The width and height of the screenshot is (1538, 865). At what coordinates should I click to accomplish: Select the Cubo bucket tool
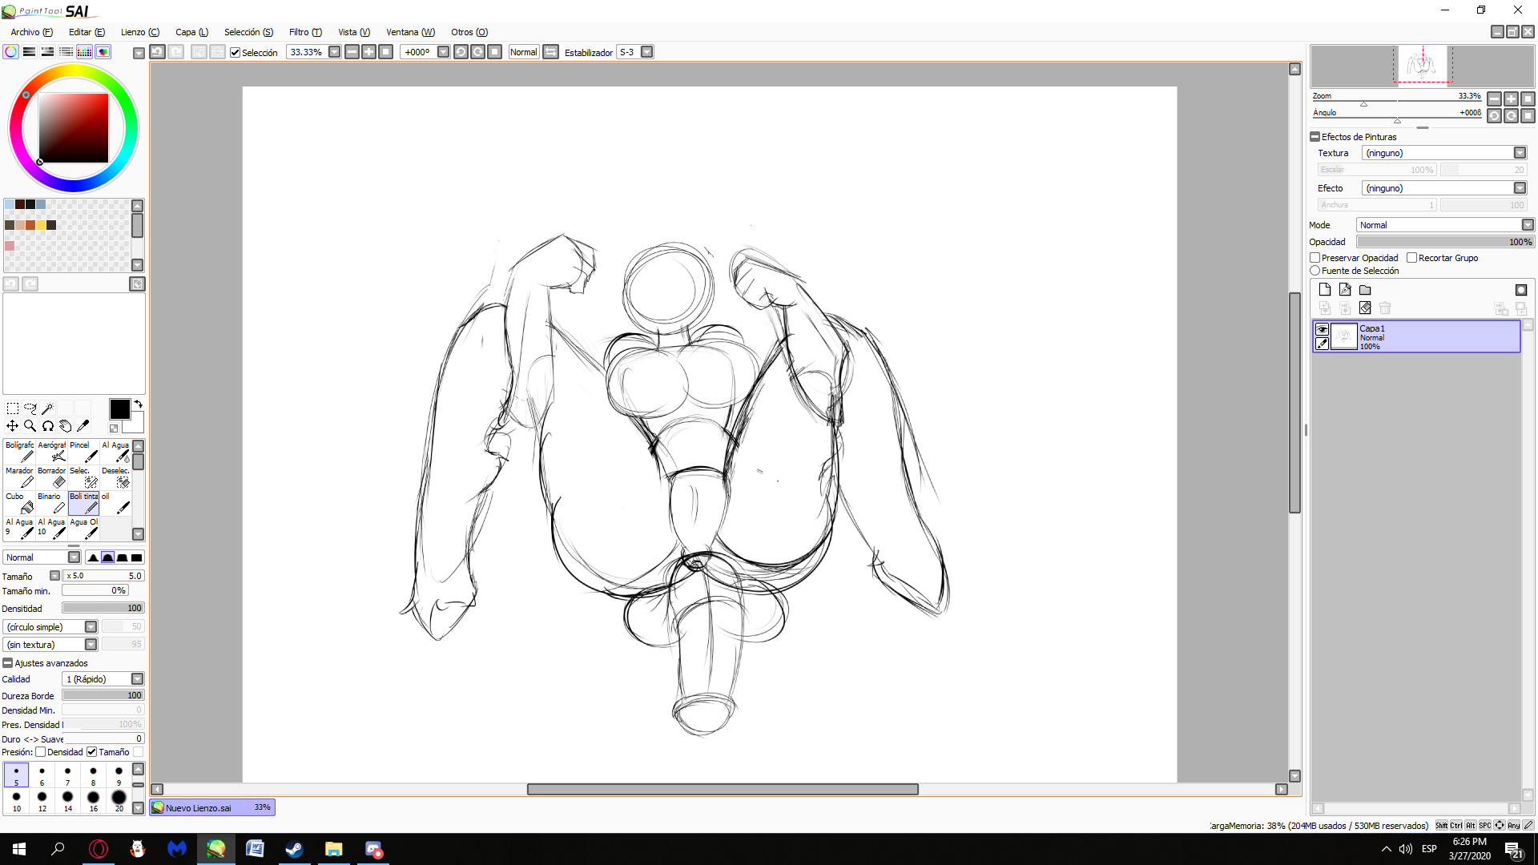pyautogui.click(x=20, y=503)
